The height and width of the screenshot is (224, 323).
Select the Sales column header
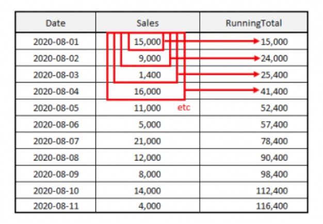148,23
